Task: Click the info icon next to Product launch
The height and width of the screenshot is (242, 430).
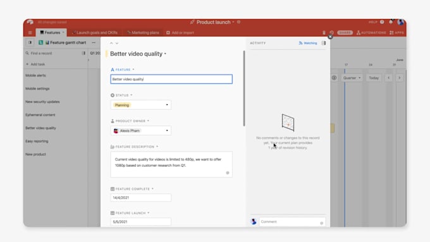Action: coord(238,22)
